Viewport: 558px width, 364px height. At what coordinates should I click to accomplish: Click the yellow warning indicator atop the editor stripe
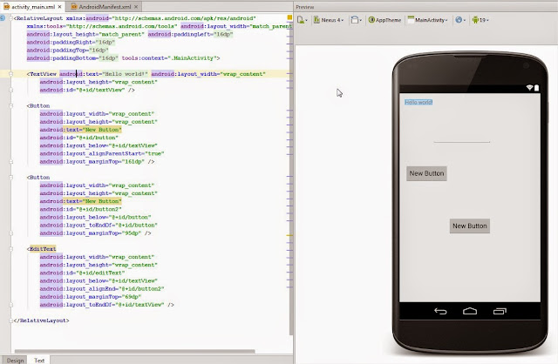coord(289,17)
